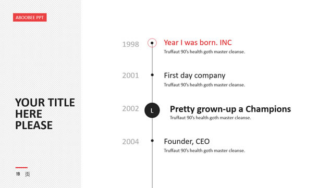Click the 2001 timeline dot

[x=152, y=75]
